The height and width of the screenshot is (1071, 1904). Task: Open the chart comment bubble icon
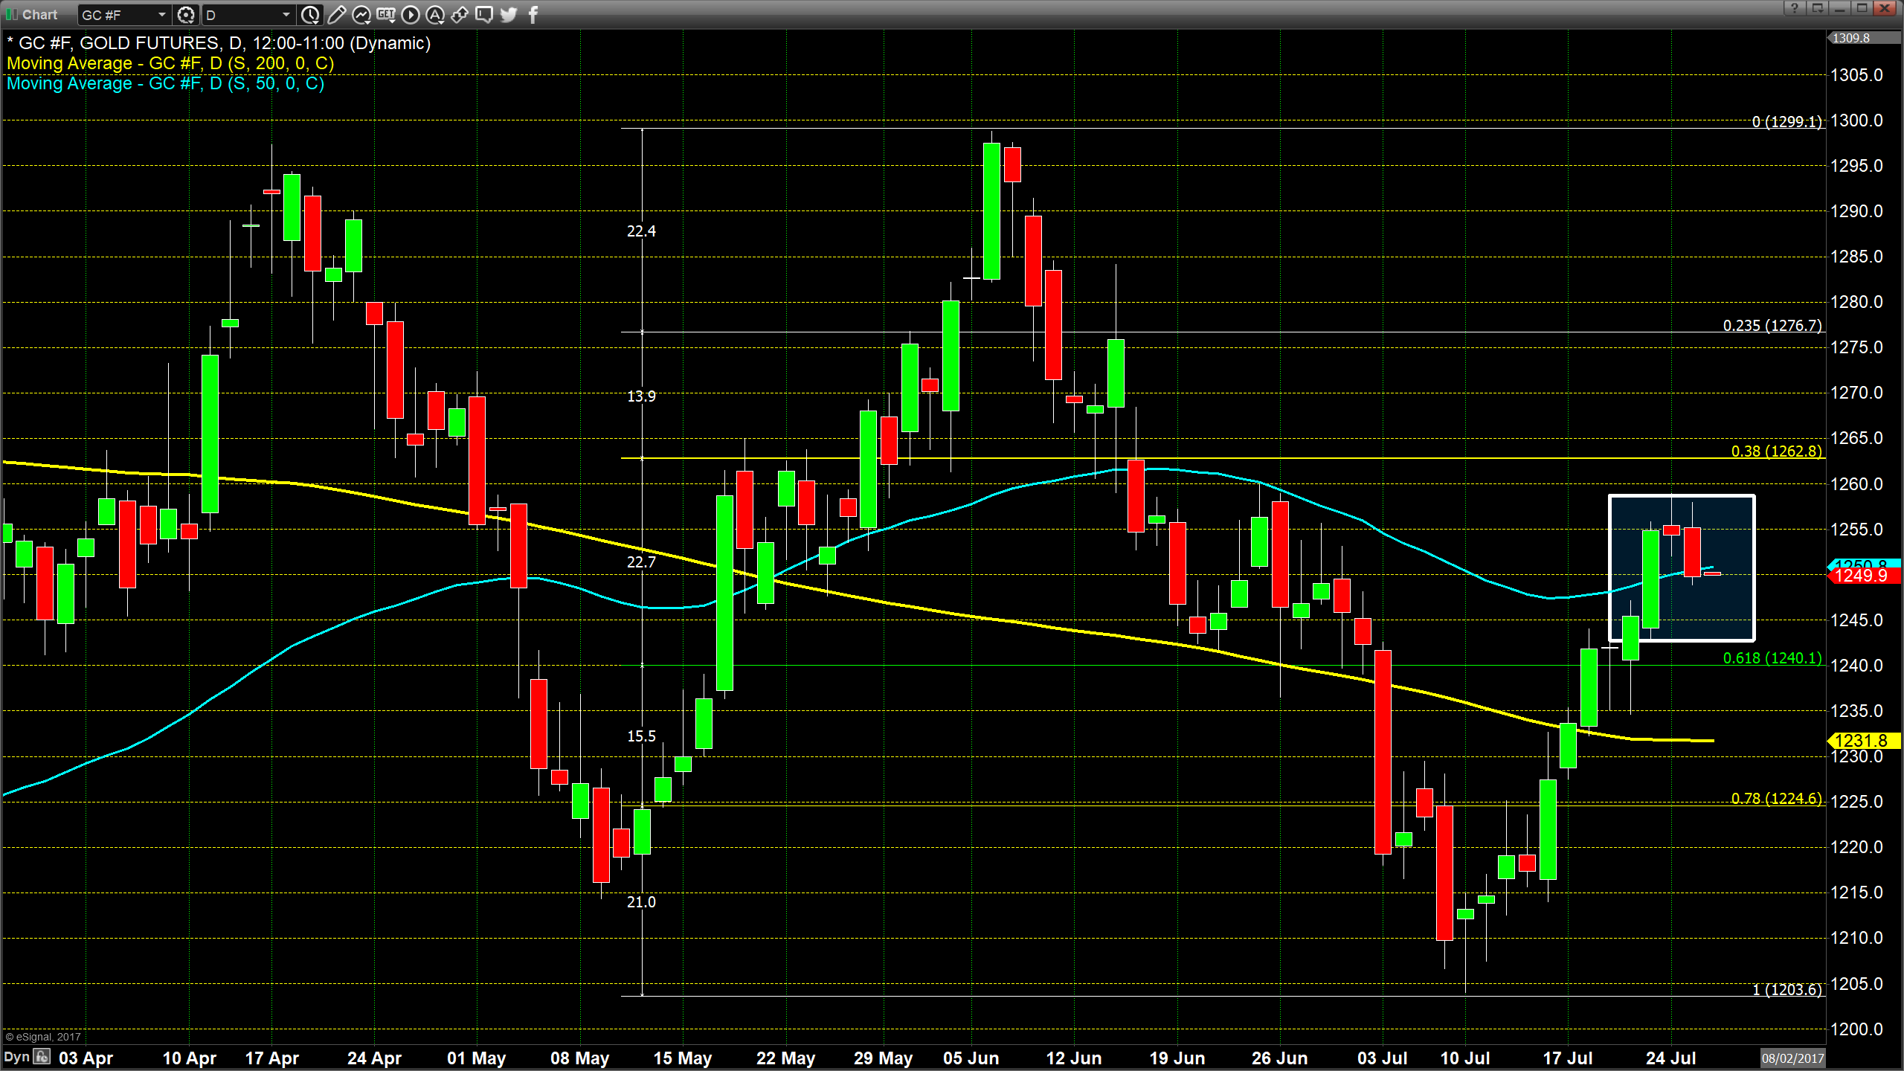point(484,14)
